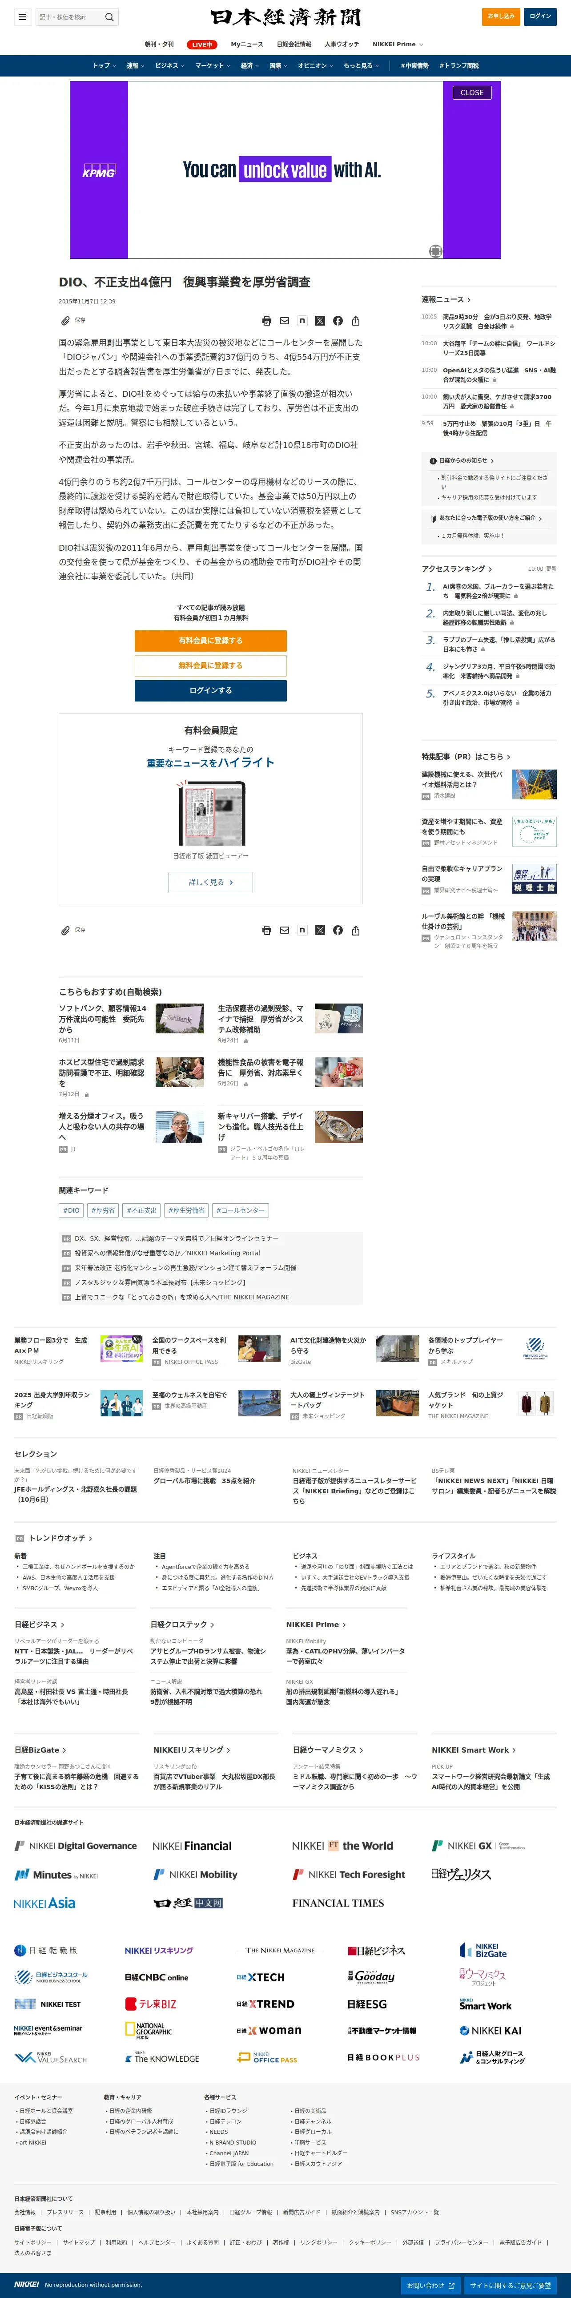571x2298 pixels.
Task: Open the 日経xTECH logo
Action: [261, 1977]
